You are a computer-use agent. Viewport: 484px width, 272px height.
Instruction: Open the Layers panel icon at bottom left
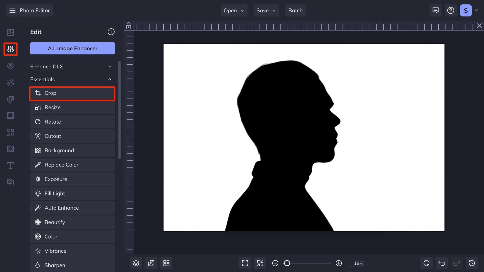pyautogui.click(x=136, y=263)
